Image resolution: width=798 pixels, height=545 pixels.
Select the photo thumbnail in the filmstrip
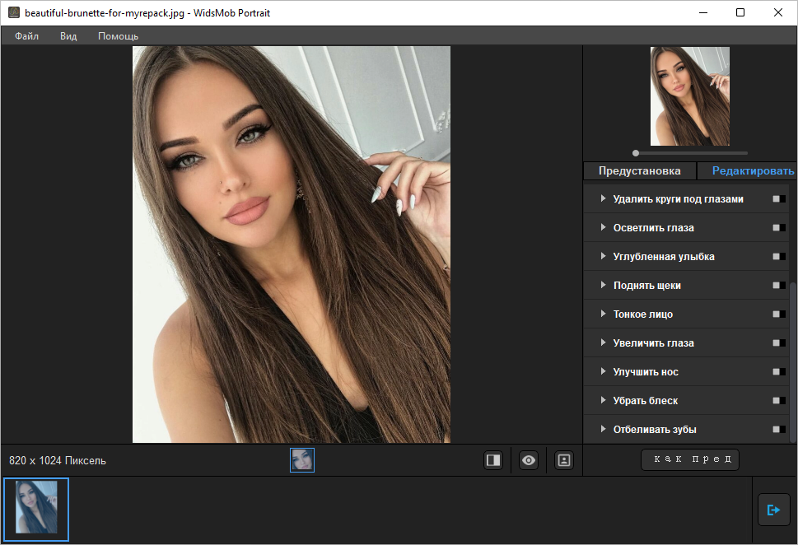pyautogui.click(x=36, y=510)
